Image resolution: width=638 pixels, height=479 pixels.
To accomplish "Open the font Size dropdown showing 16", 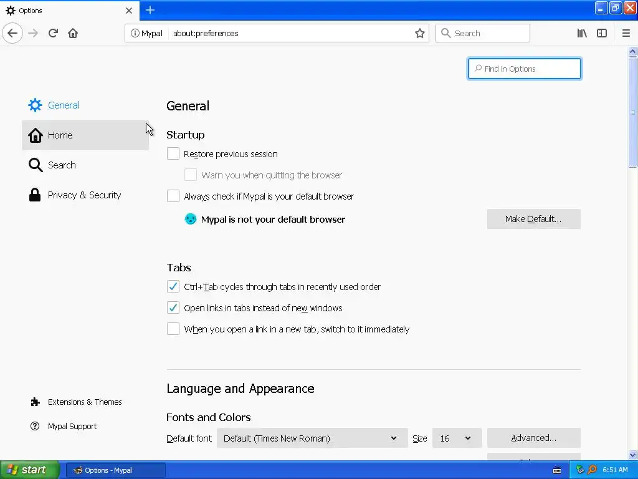I will pyautogui.click(x=457, y=438).
